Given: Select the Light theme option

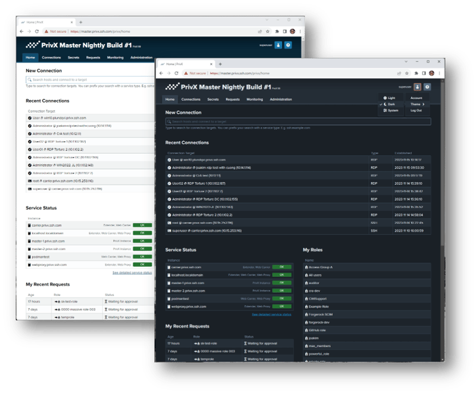Looking at the screenshot, I should click(389, 98).
